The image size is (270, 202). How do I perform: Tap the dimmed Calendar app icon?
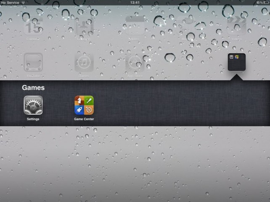coord(33,26)
